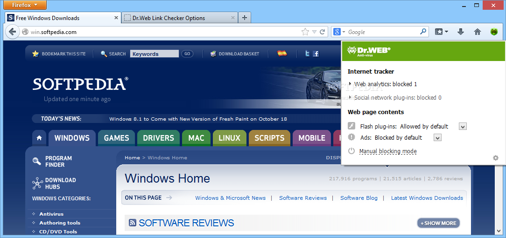Reload the current page
Image resolution: width=506 pixels, height=238 pixels.
point(322,32)
